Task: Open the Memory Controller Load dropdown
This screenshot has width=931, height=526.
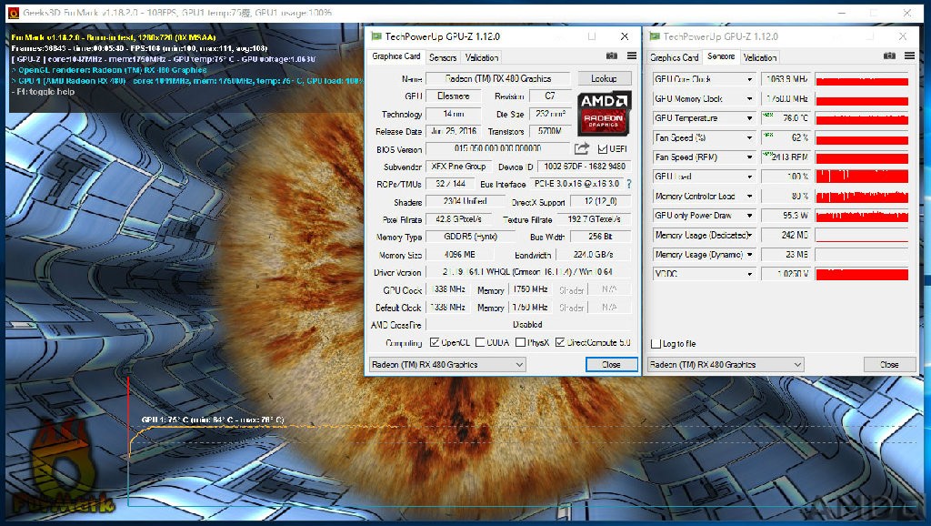Action: (x=750, y=197)
